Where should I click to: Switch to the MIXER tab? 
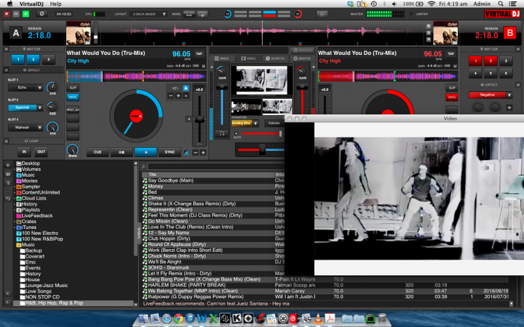pos(221,58)
